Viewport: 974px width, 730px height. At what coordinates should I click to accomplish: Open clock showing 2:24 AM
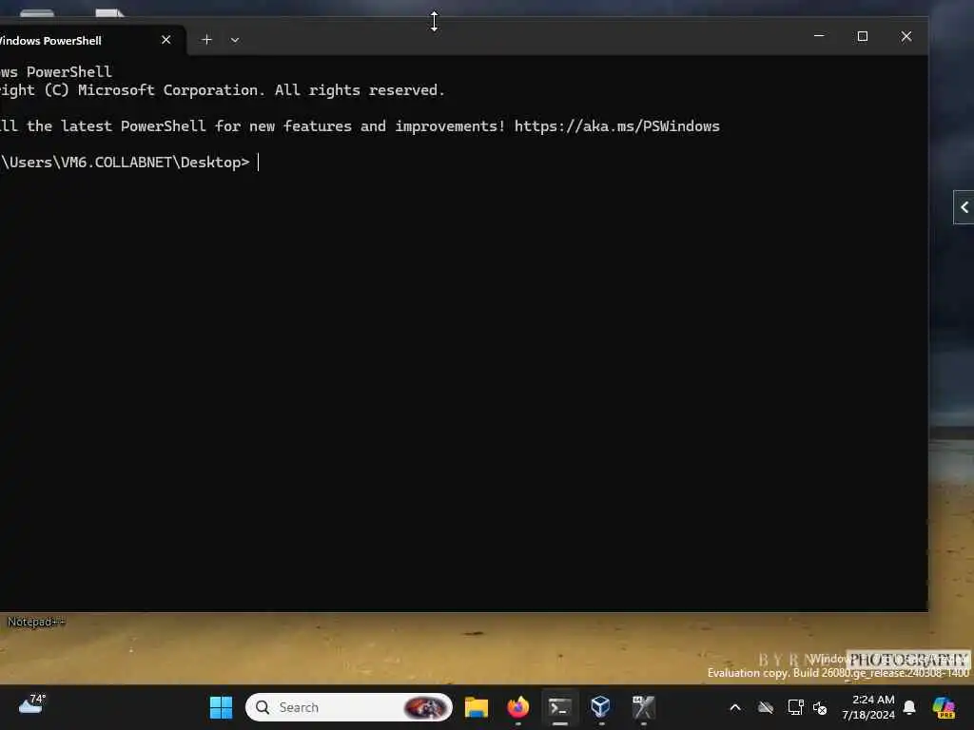point(868,707)
